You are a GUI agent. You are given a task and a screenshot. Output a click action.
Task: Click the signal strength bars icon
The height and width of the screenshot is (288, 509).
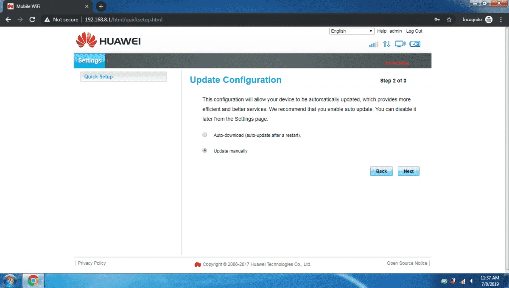(374, 44)
